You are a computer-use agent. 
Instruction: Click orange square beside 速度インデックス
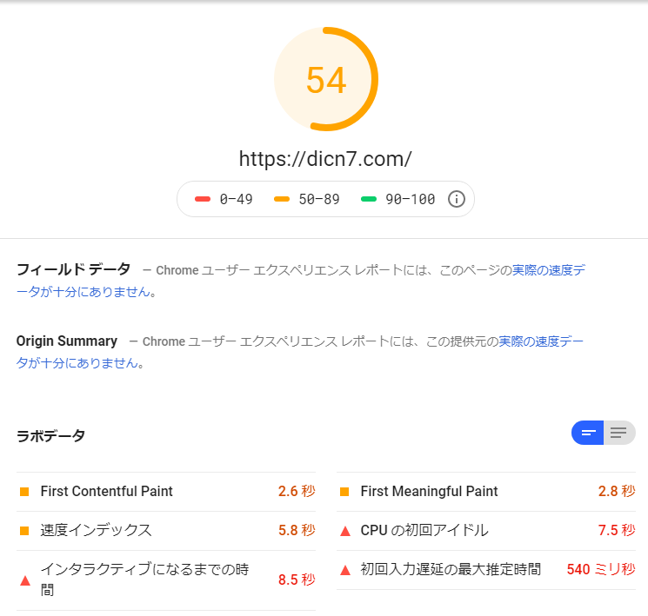(24, 531)
